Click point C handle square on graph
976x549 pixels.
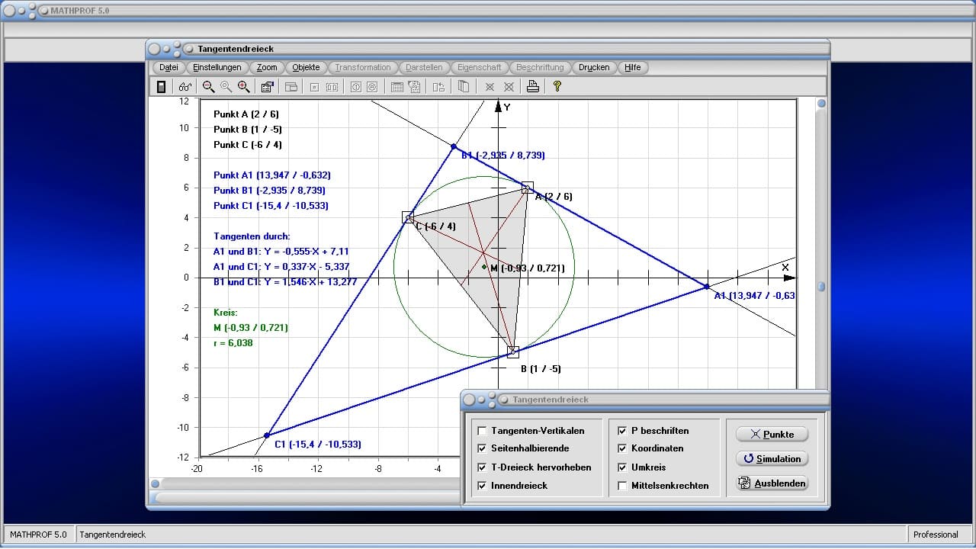point(408,217)
